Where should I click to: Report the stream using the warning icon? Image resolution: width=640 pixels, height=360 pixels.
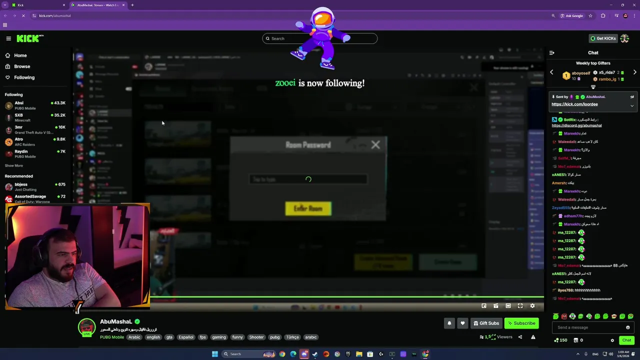[x=533, y=337]
